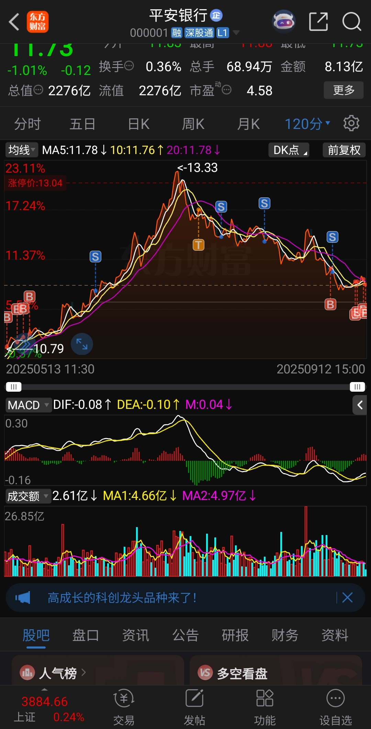Tap the info icon beside 市盈
This screenshot has height=729, width=371.
(226, 90)
